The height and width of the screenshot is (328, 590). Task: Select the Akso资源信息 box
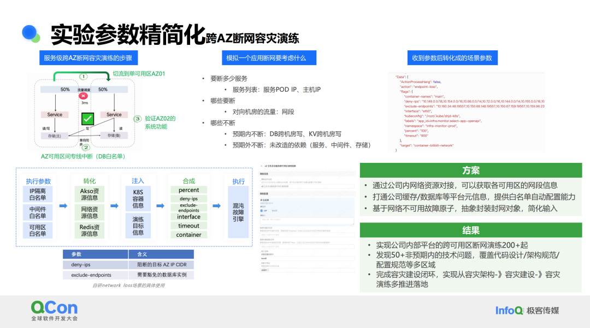89,194
